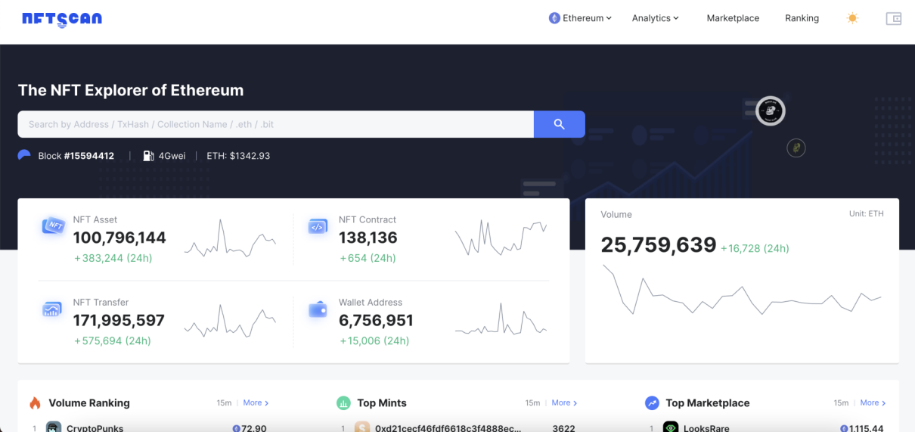
Task: Open More link for Volume Ranking
Action: click(256, 403)
